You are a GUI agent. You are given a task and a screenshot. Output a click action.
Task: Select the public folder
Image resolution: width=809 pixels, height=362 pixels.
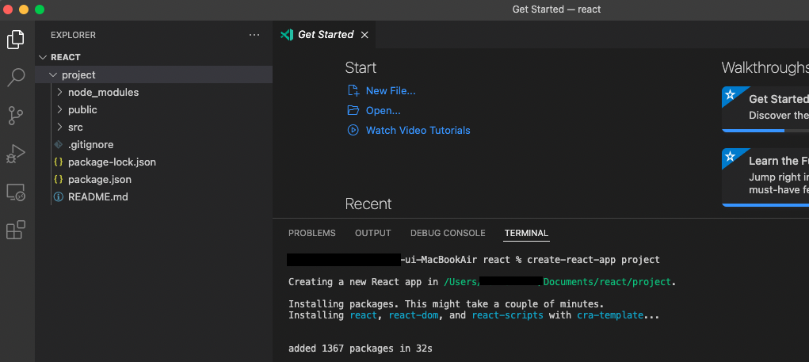tap(154, 110)
